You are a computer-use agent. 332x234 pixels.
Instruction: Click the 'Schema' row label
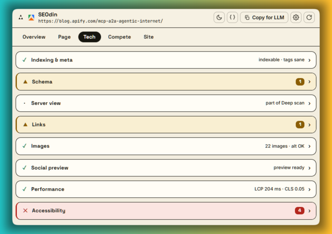(42, 82)
